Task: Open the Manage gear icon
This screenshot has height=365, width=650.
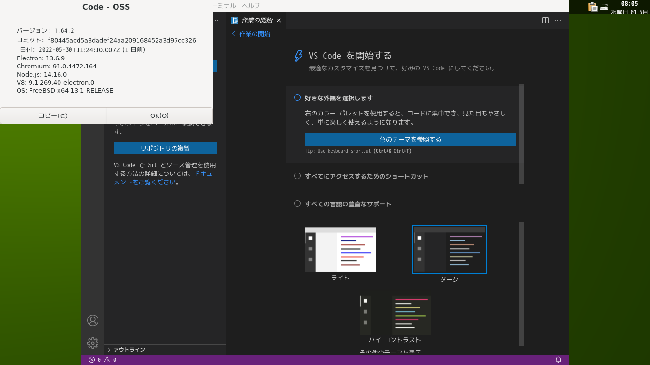Action: tap(93, 343)
